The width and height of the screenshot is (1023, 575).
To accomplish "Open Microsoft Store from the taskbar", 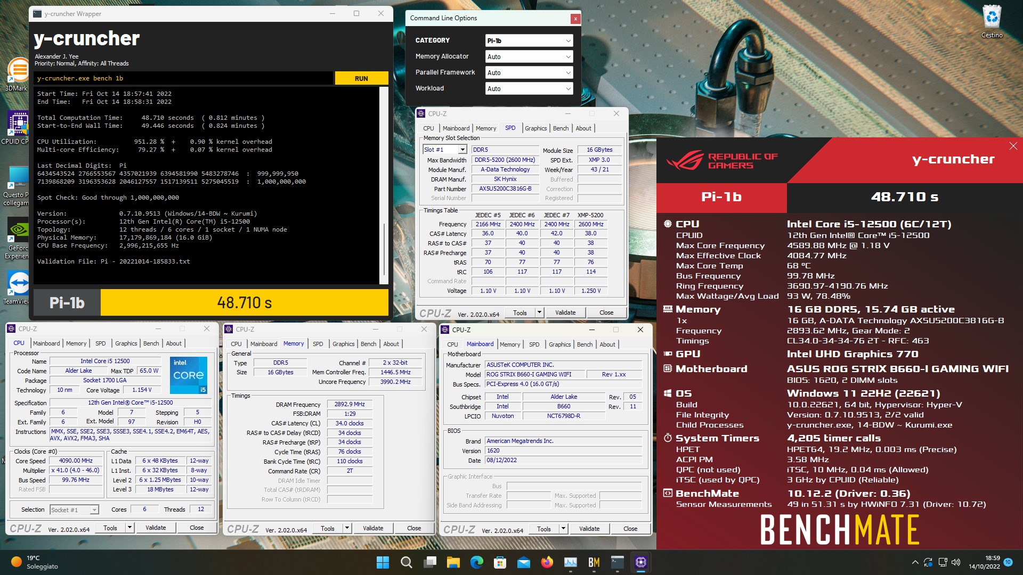I will (500, 562).
